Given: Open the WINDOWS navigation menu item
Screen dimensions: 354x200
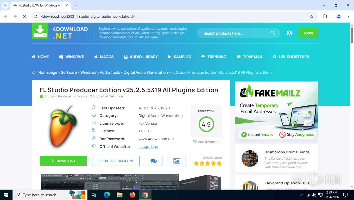Looking at the screenshot, I should [x=72, y=57].
